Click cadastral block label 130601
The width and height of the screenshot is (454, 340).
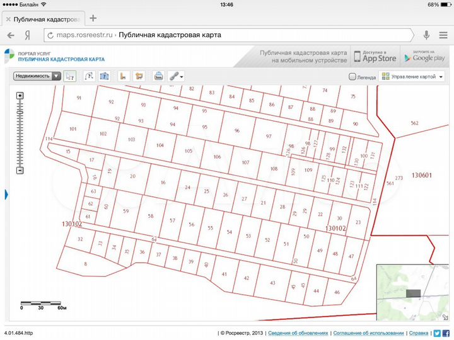[422, 175]
